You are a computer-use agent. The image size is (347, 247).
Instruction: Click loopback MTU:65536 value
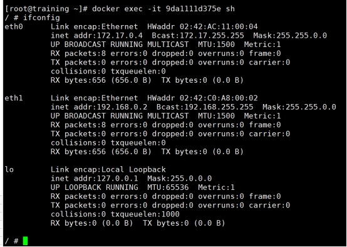click(168, 187)
